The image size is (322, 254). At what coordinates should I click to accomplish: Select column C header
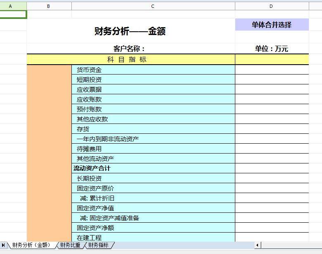pyautogui.click(x=153, y=6)
